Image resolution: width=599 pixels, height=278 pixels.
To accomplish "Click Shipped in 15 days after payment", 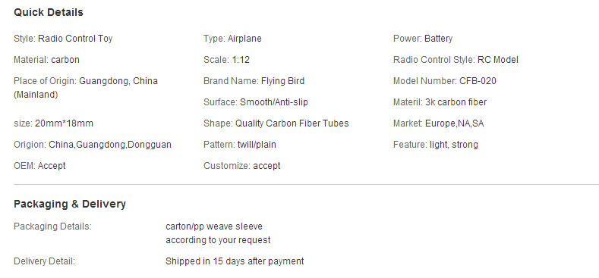I will coord(235,261).
